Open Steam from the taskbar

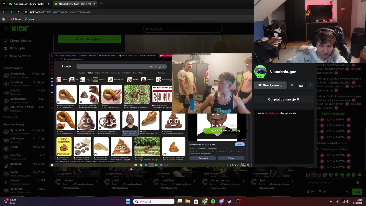pos(229,201)
